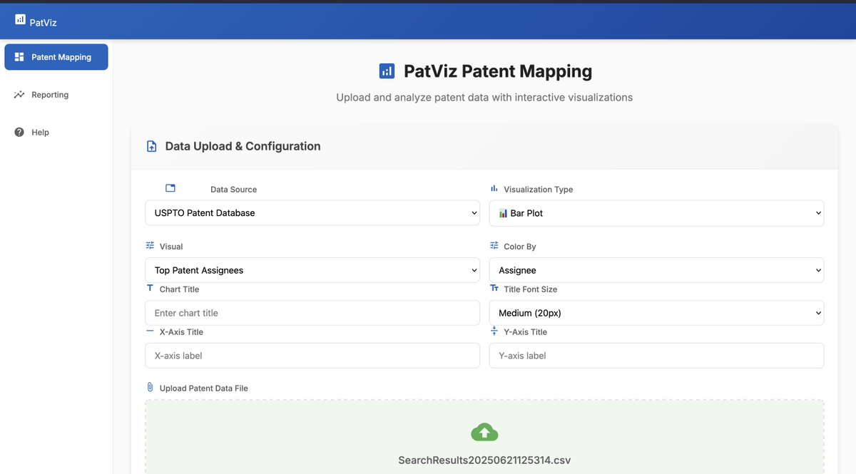
Task: Click the paperclip icon by Upload Patent Data File
Action: coord(150,387)
